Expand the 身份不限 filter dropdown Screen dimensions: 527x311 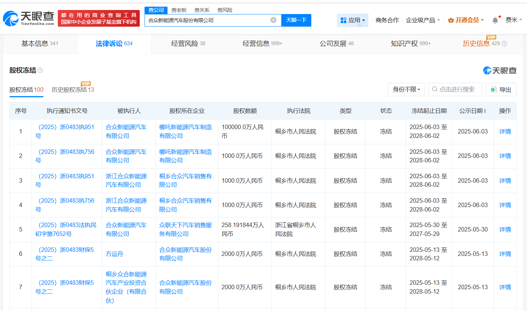(x=406, y=89)
